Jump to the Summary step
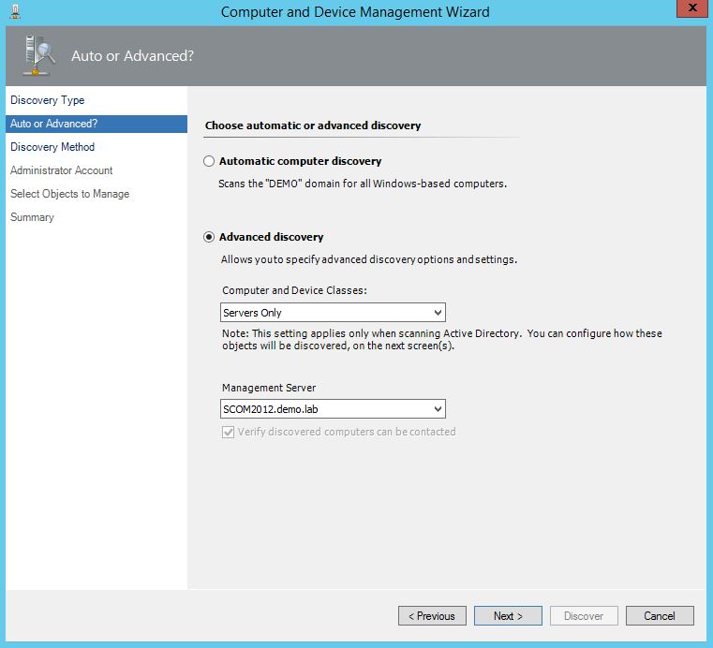The width and height of the screenshot is (713, 648). pos(32,217)
